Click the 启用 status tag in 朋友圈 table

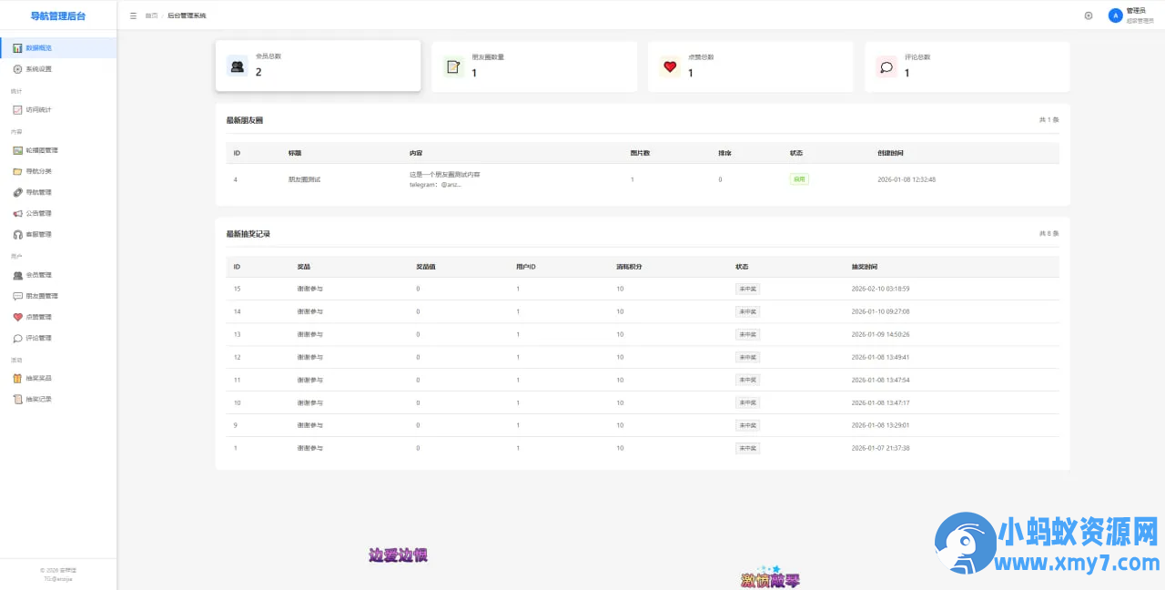tap(799, 179)
